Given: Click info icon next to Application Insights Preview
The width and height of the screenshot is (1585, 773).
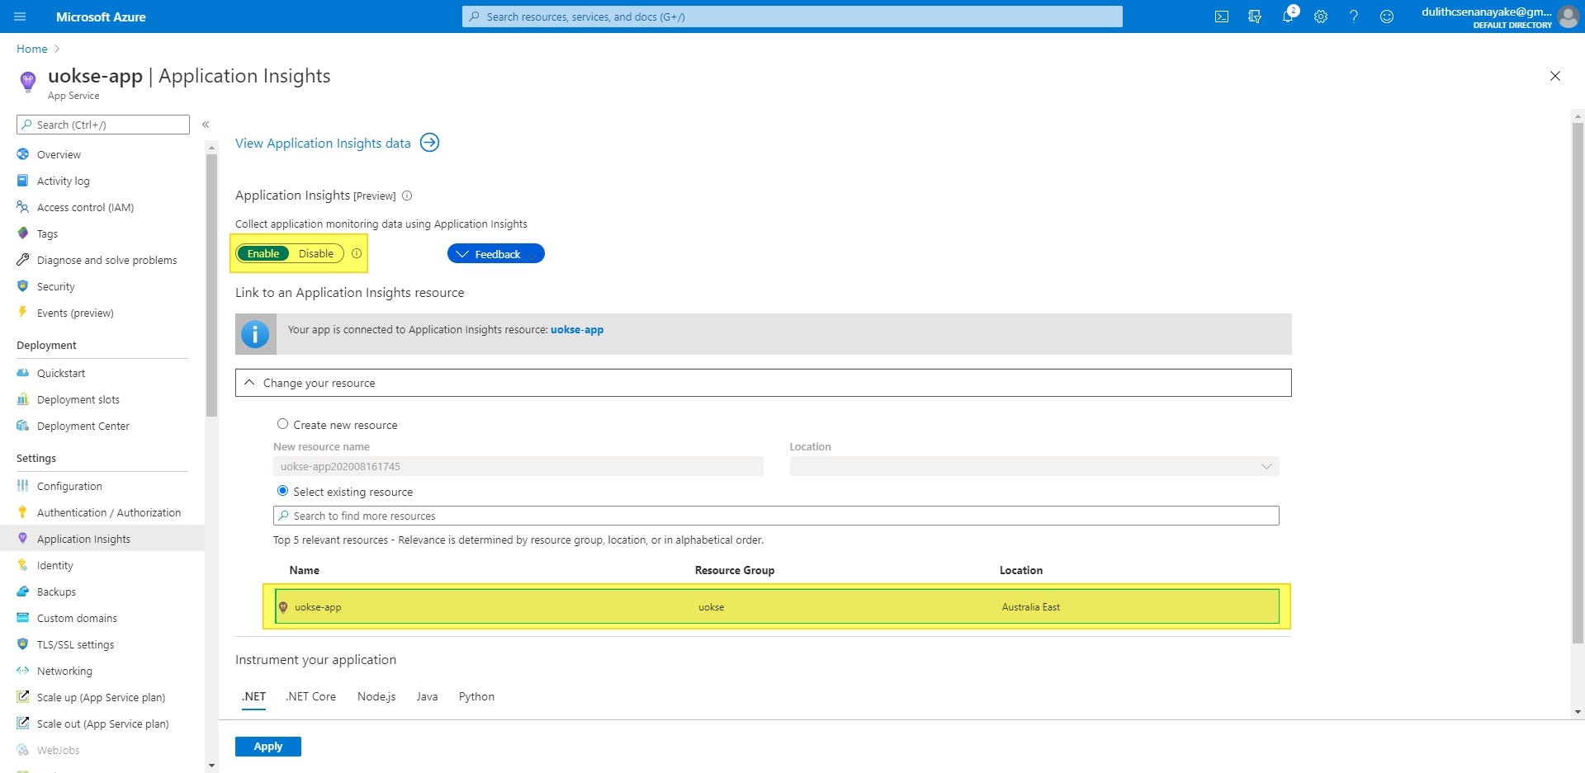Looking at the screenshot, I should coord(407,196).
